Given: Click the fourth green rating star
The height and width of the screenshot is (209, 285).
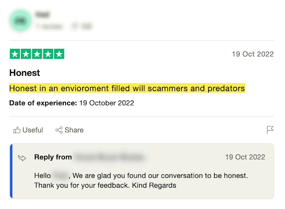Looking at the screenshot, I should (48, 54).
